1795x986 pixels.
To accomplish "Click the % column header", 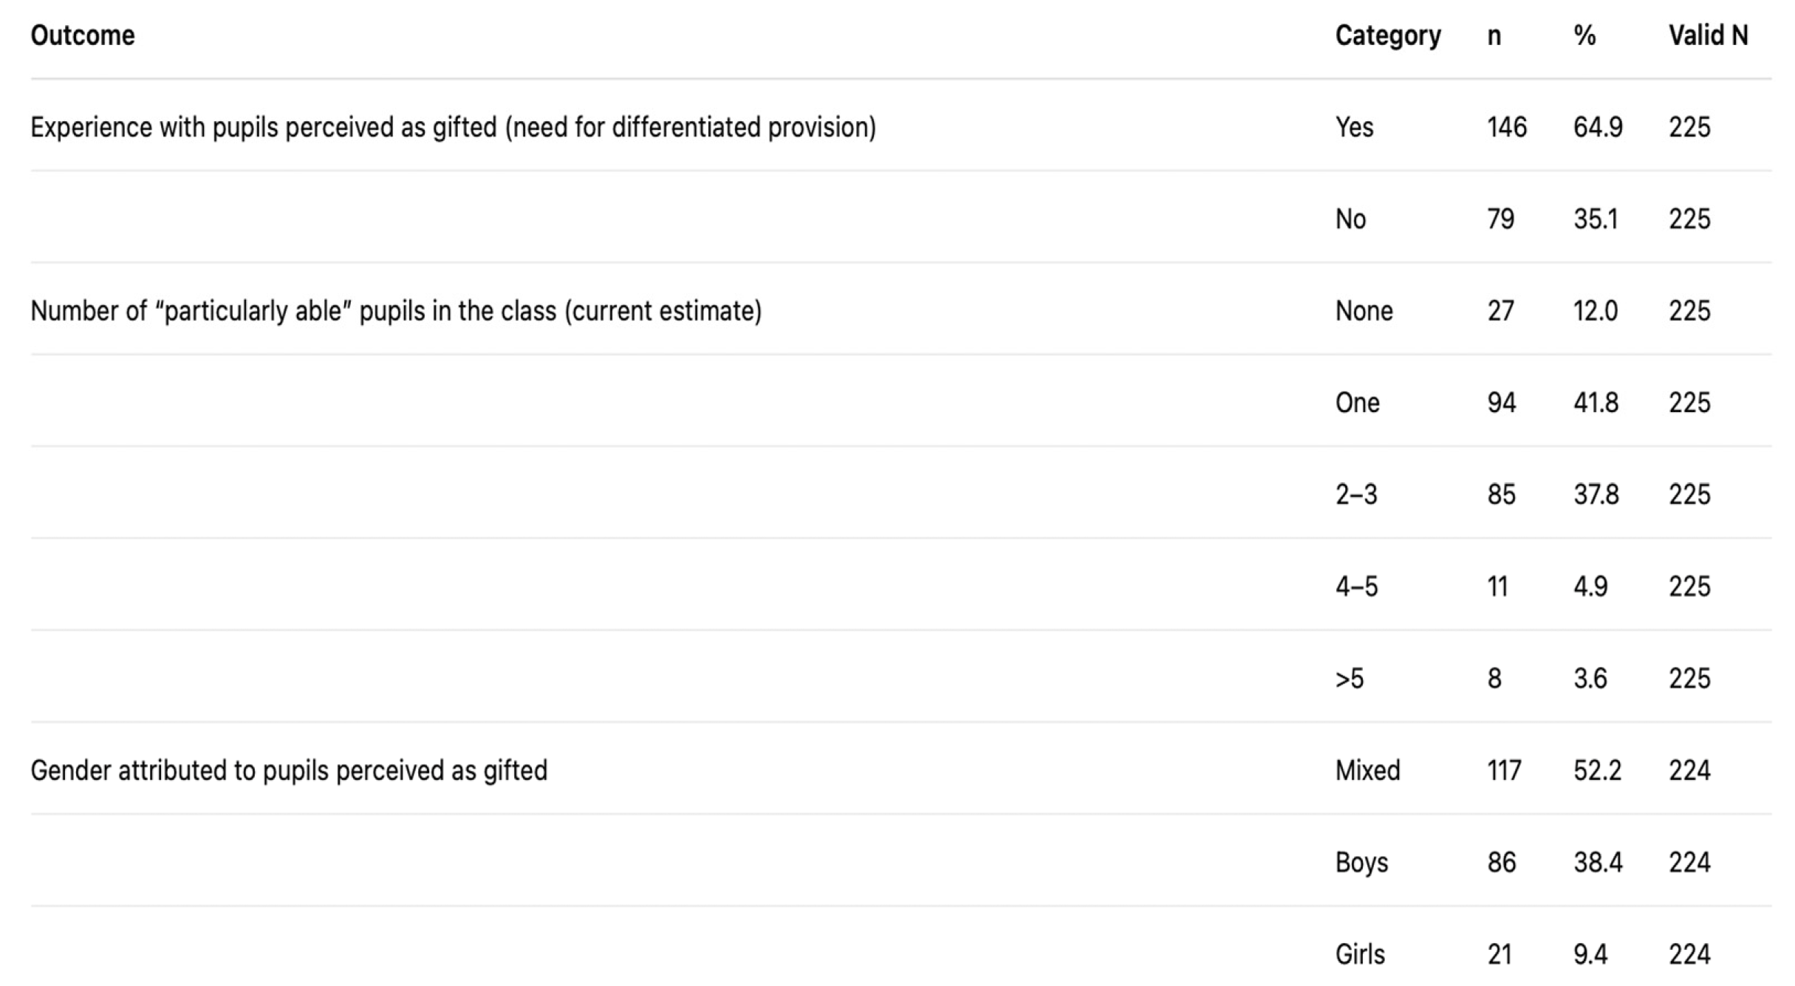I will coord(1584,35).
